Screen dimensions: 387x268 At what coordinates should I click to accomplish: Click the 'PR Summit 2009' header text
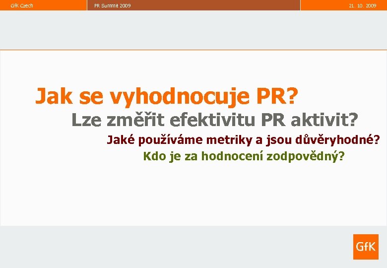point(112,5)
